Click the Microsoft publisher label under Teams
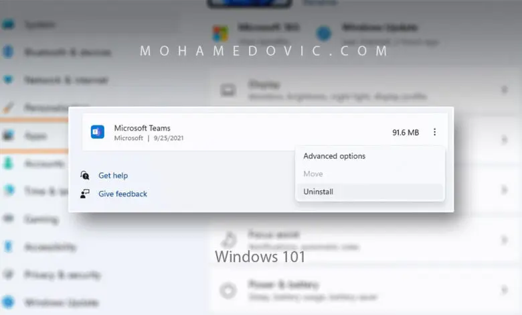 pyautogui.click(x=128, y=138)
